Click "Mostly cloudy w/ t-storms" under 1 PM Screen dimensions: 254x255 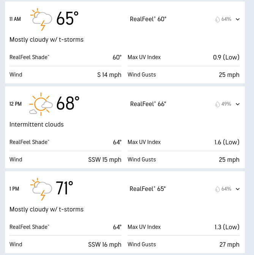tap(46, 209)
